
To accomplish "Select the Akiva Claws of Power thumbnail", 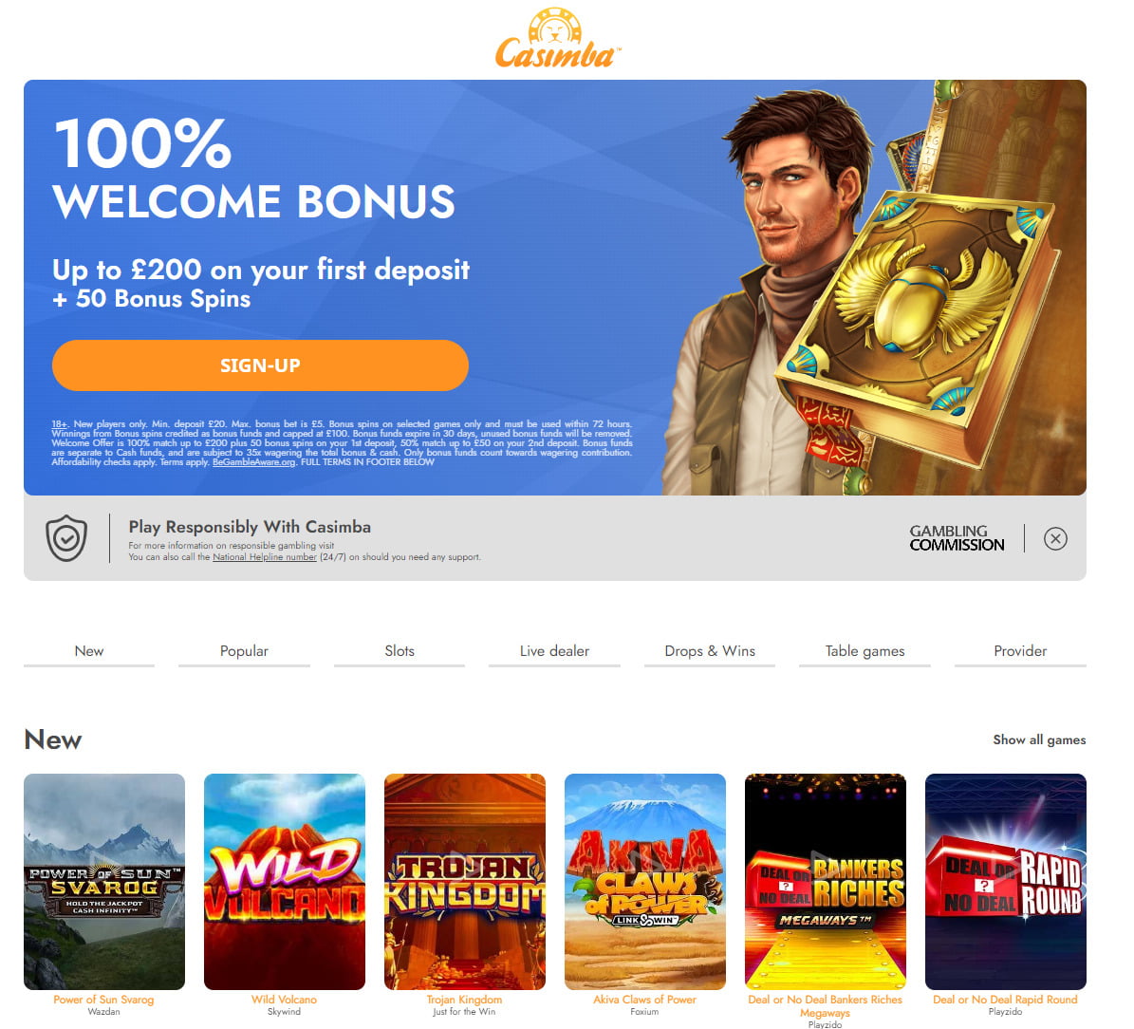I will 645,881.
